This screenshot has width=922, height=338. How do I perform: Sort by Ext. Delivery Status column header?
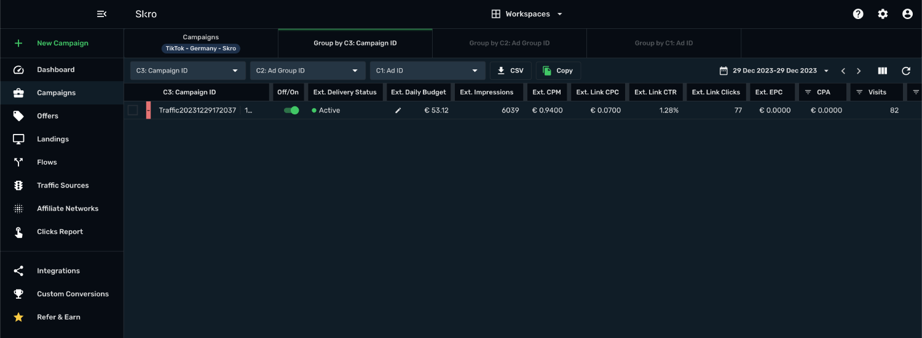[x=345, y=92]
